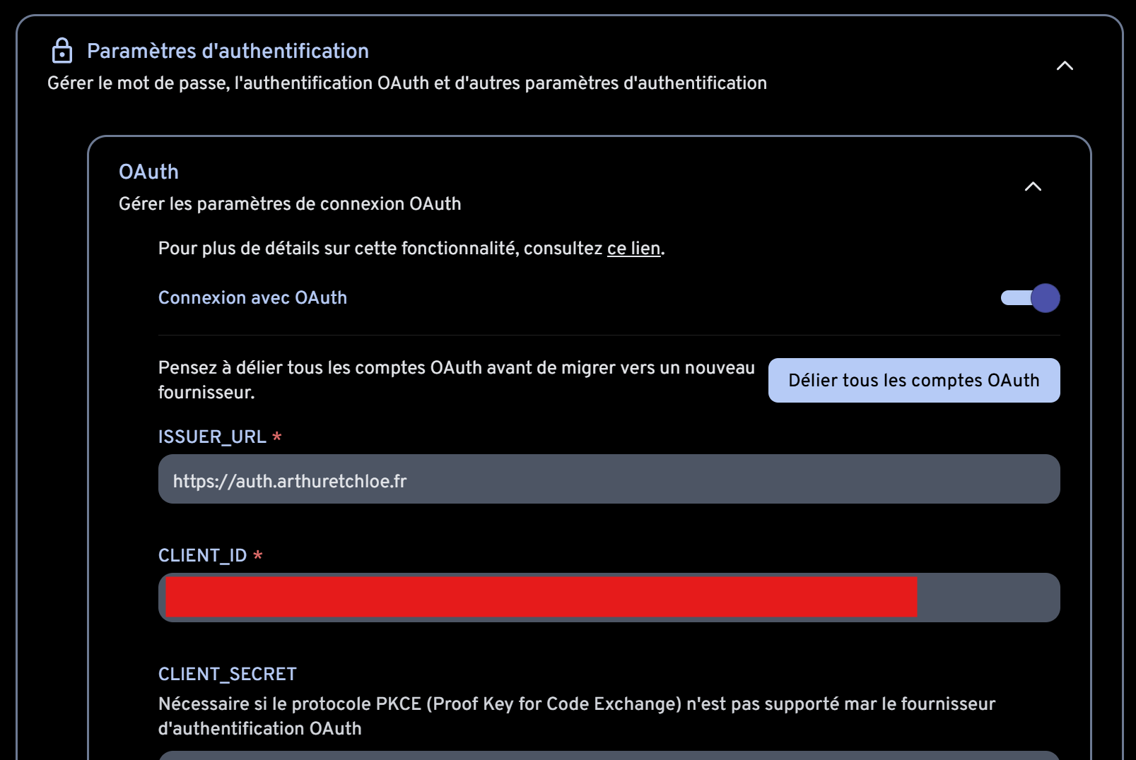
Task: Click the required asterisk beside CLIENT_ID
Action: tap(258, 555)
